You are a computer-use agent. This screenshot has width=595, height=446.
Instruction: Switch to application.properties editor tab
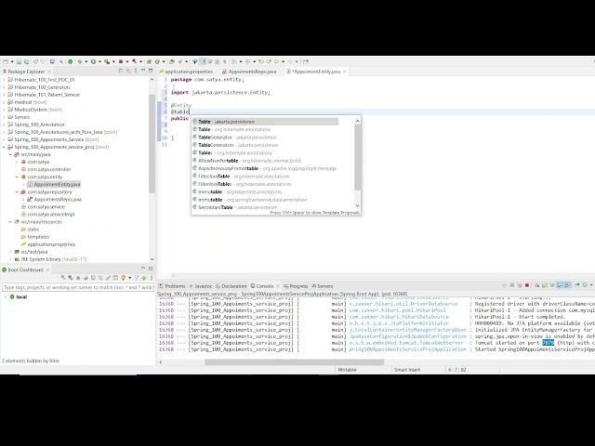pos(186,72)
